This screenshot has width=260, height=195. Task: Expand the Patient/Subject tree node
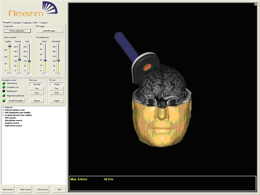3,110
